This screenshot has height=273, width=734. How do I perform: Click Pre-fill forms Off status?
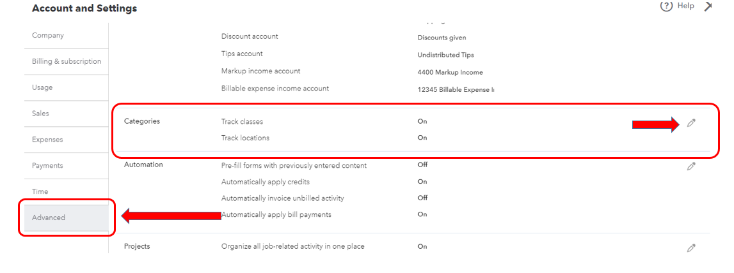pyautogui.click(x=422, y=165)
